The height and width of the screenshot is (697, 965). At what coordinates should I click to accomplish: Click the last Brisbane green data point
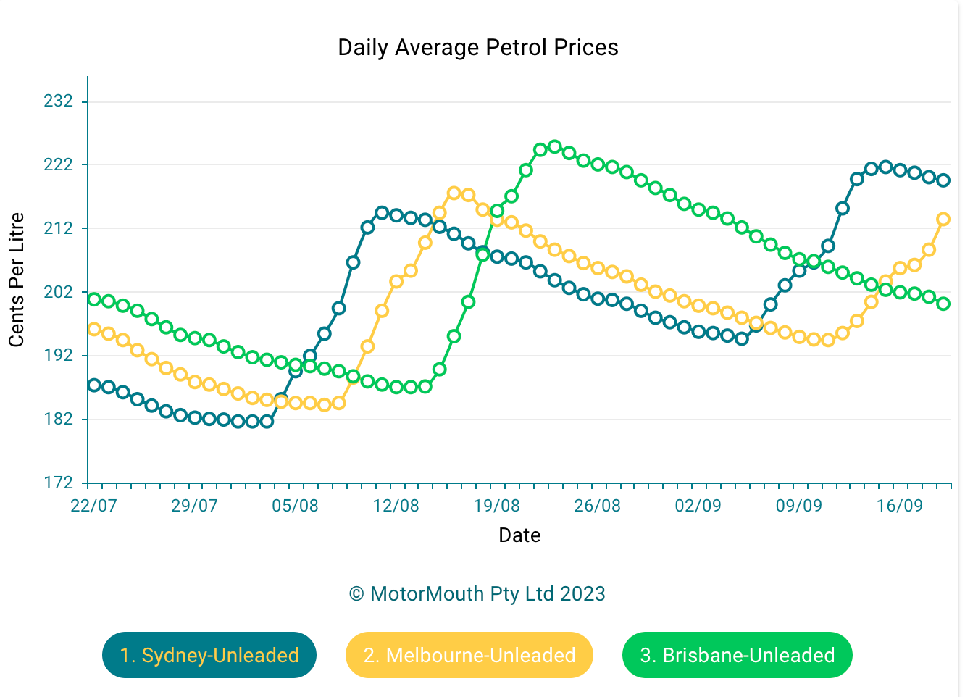click(943, 304)
